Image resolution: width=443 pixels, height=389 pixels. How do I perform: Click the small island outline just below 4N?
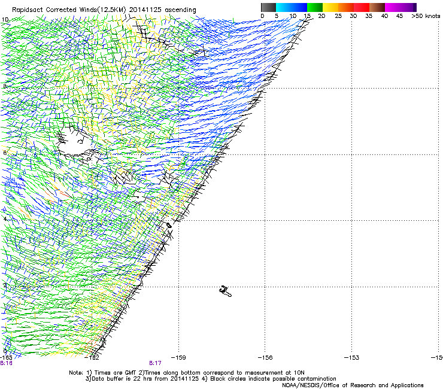tap(169, 226)
